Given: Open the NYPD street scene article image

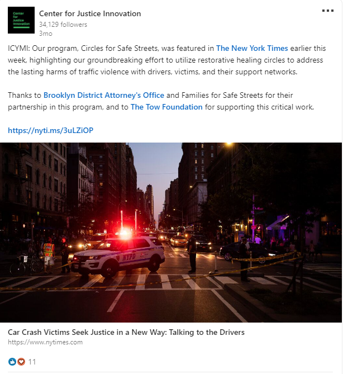Looking at the screenshot, I should tap(171, 233).
